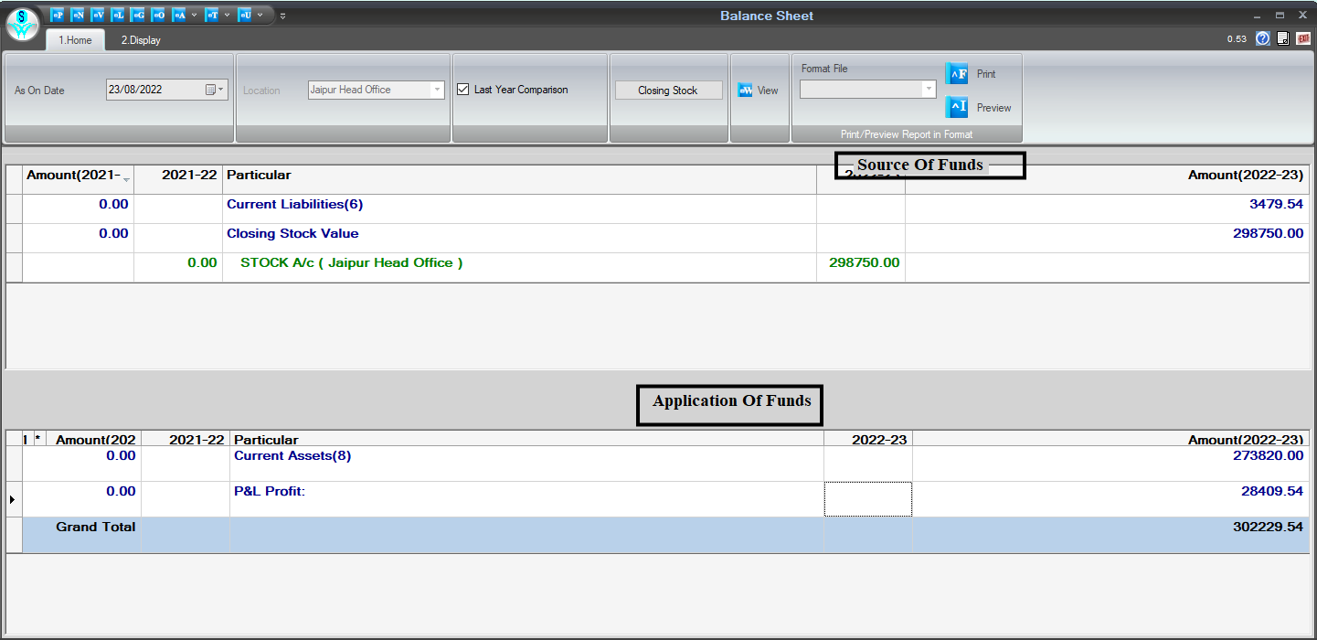Screen dimensions: 1317x640
Task: Click the red EXIT icon
Action: point(1303,38)
